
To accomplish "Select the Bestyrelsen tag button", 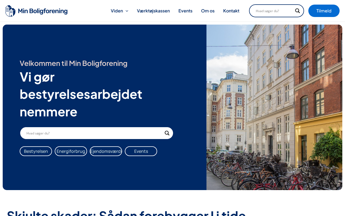I will [x=36, y=151].
